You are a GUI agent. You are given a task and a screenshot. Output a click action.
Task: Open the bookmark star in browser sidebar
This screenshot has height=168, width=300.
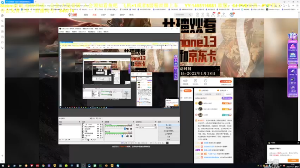(2, 10)
